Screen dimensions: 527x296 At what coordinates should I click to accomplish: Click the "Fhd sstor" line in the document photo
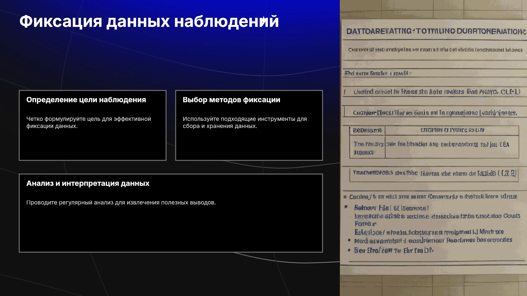[x=378, y=73]
